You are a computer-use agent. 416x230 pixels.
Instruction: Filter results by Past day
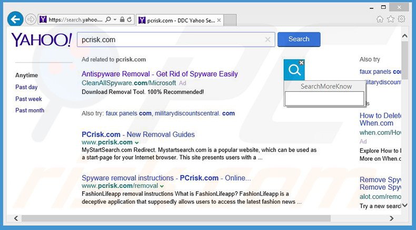click(x=26, y=87)
